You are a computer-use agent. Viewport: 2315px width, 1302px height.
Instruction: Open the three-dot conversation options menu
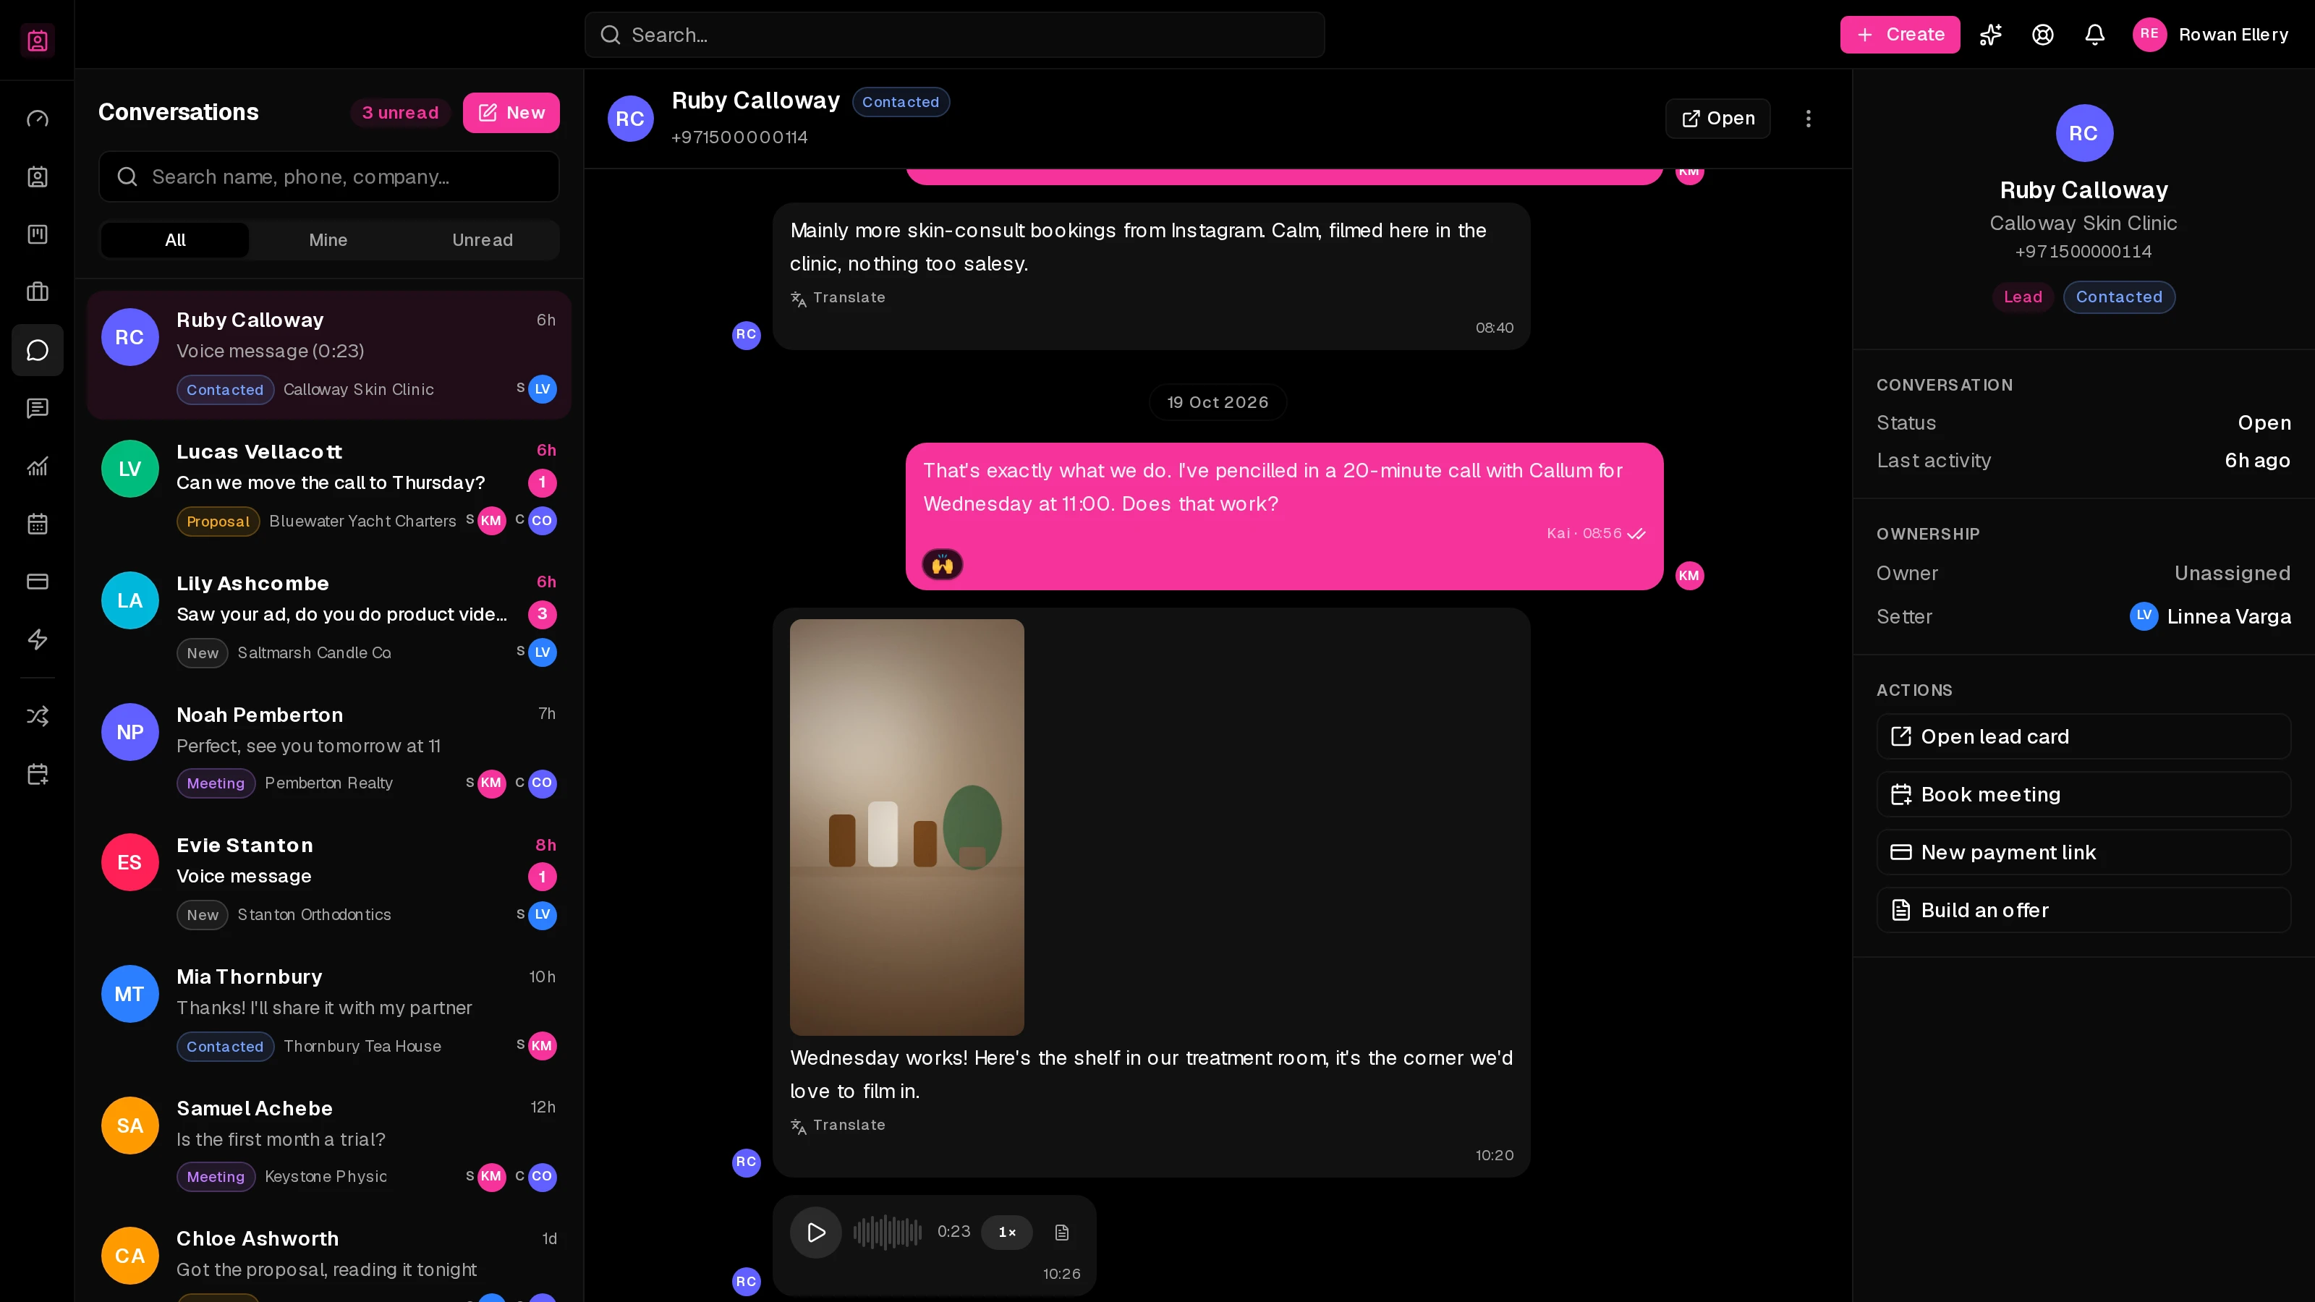[x=1809, y=119]
